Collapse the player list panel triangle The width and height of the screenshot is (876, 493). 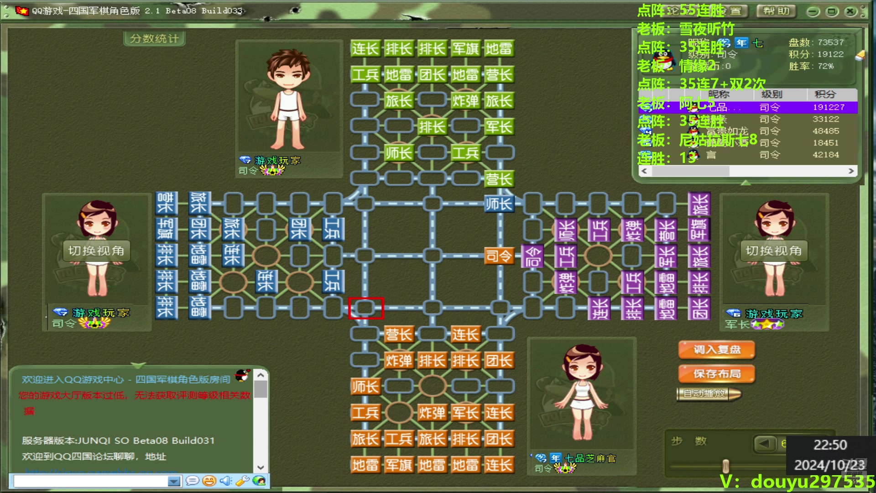[x=746, y=183]
